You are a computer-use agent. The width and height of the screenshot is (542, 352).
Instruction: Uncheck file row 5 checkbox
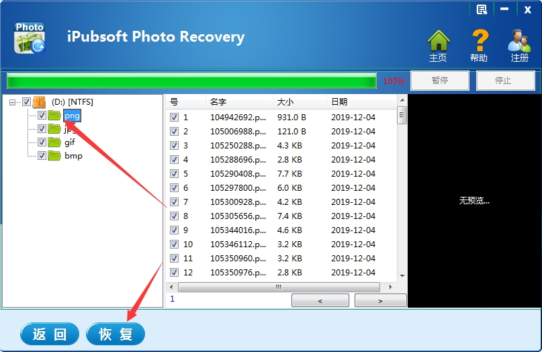tap(174, 173)
